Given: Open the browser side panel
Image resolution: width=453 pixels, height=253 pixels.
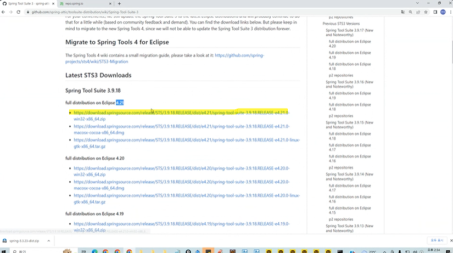Looking at the screenshot, I should tap(435, 12).
